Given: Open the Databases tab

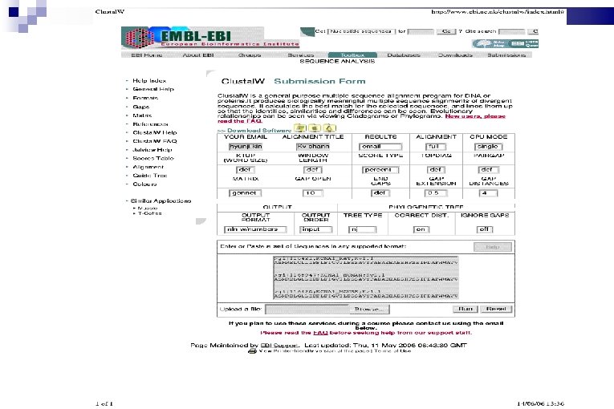Looking at the screenshot, I should click(x=404, y=55).
